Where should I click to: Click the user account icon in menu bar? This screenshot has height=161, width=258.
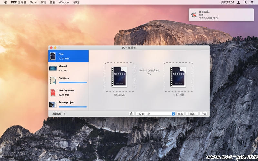(x=238, y=2)
